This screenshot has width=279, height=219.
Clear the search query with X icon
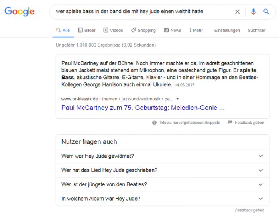pyautogui.click(x=237, y=12)
